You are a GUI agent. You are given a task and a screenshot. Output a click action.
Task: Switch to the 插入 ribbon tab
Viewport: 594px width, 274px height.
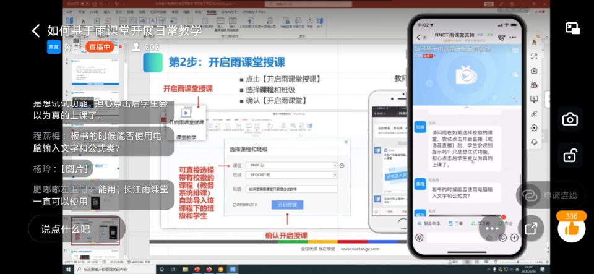click(107, 12)
